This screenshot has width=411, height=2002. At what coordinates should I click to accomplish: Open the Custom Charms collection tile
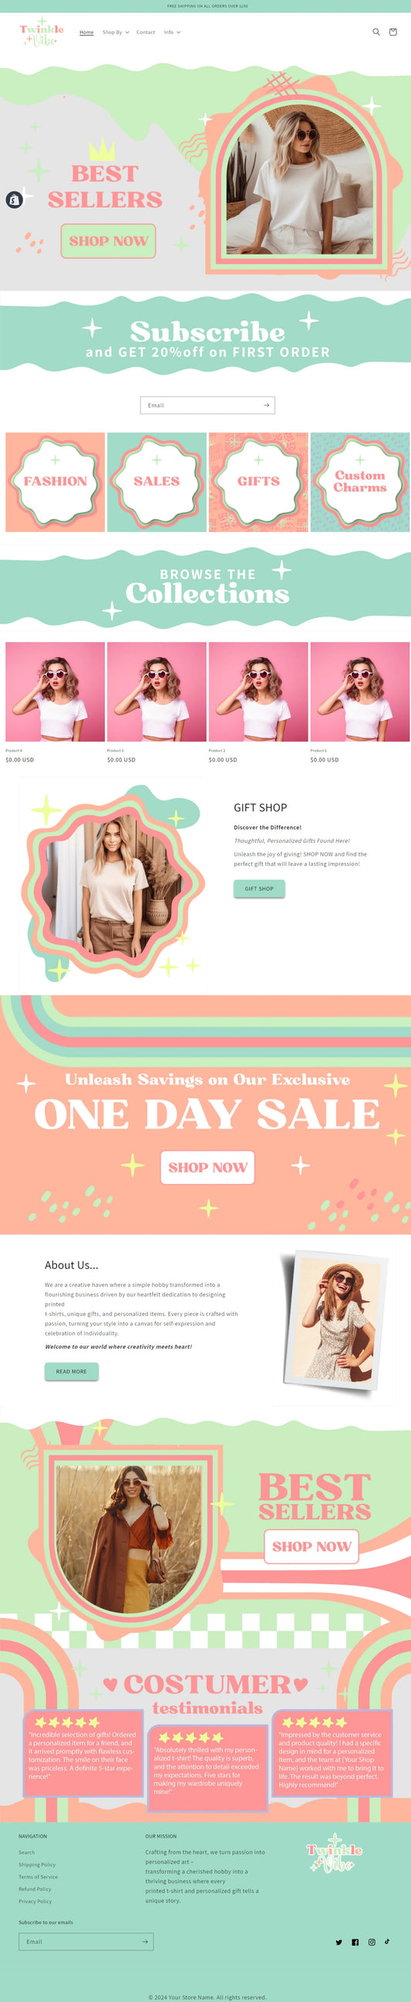[360, 482]
